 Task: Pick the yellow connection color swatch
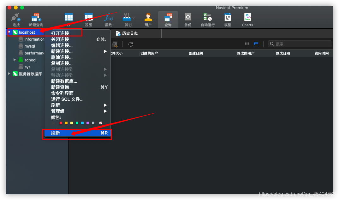pyautogui.click(x=72, y=123)
